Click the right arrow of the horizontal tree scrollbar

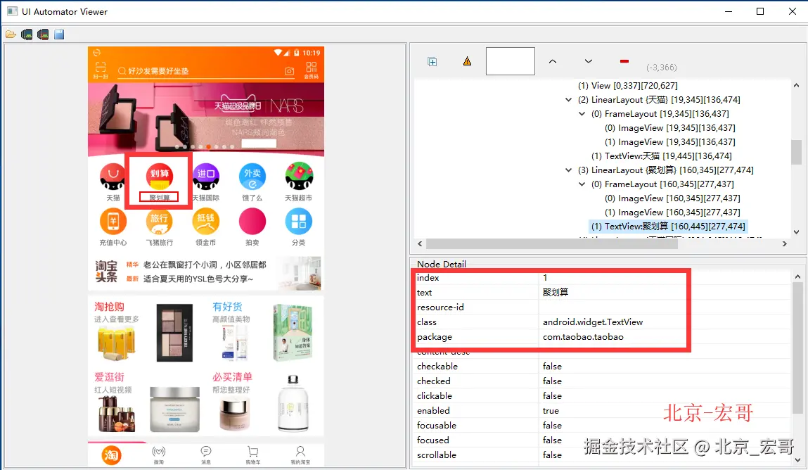click(x=784, y=243)
